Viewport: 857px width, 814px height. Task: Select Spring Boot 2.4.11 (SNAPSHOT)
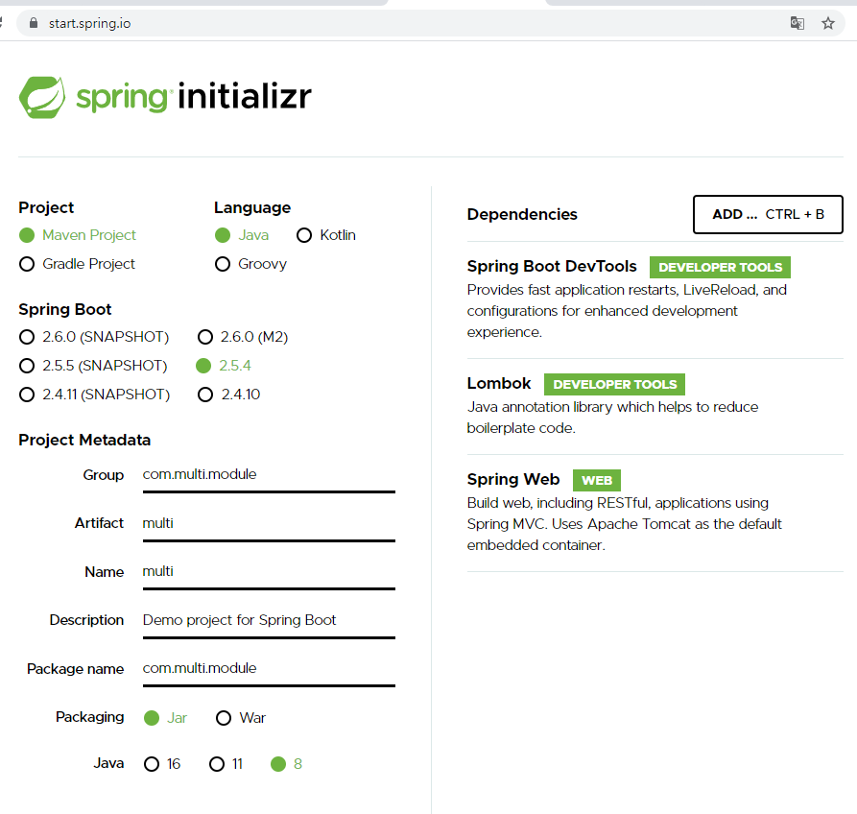point(27,395)
